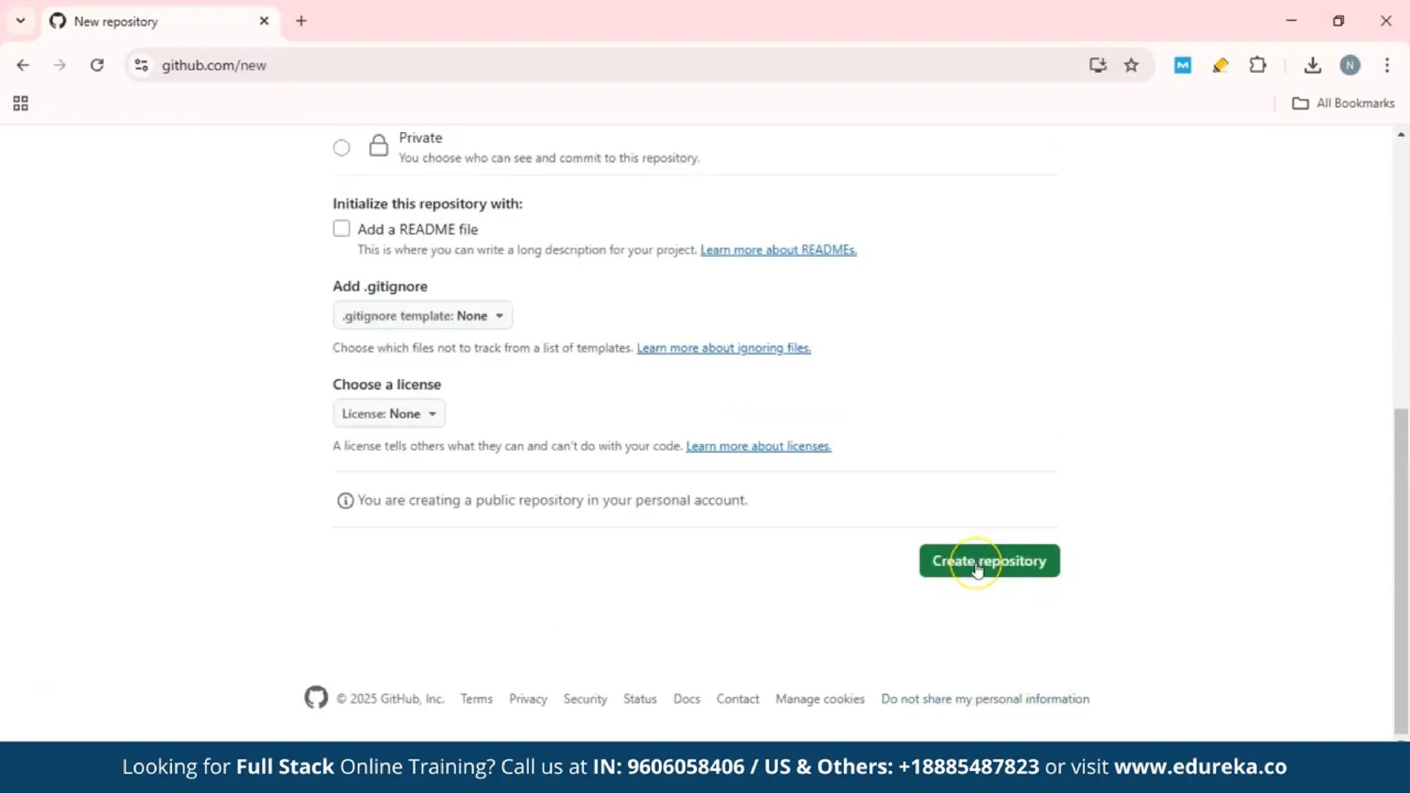
Task: Open the Chrome three-dot menu
Action: (1387, 65)
